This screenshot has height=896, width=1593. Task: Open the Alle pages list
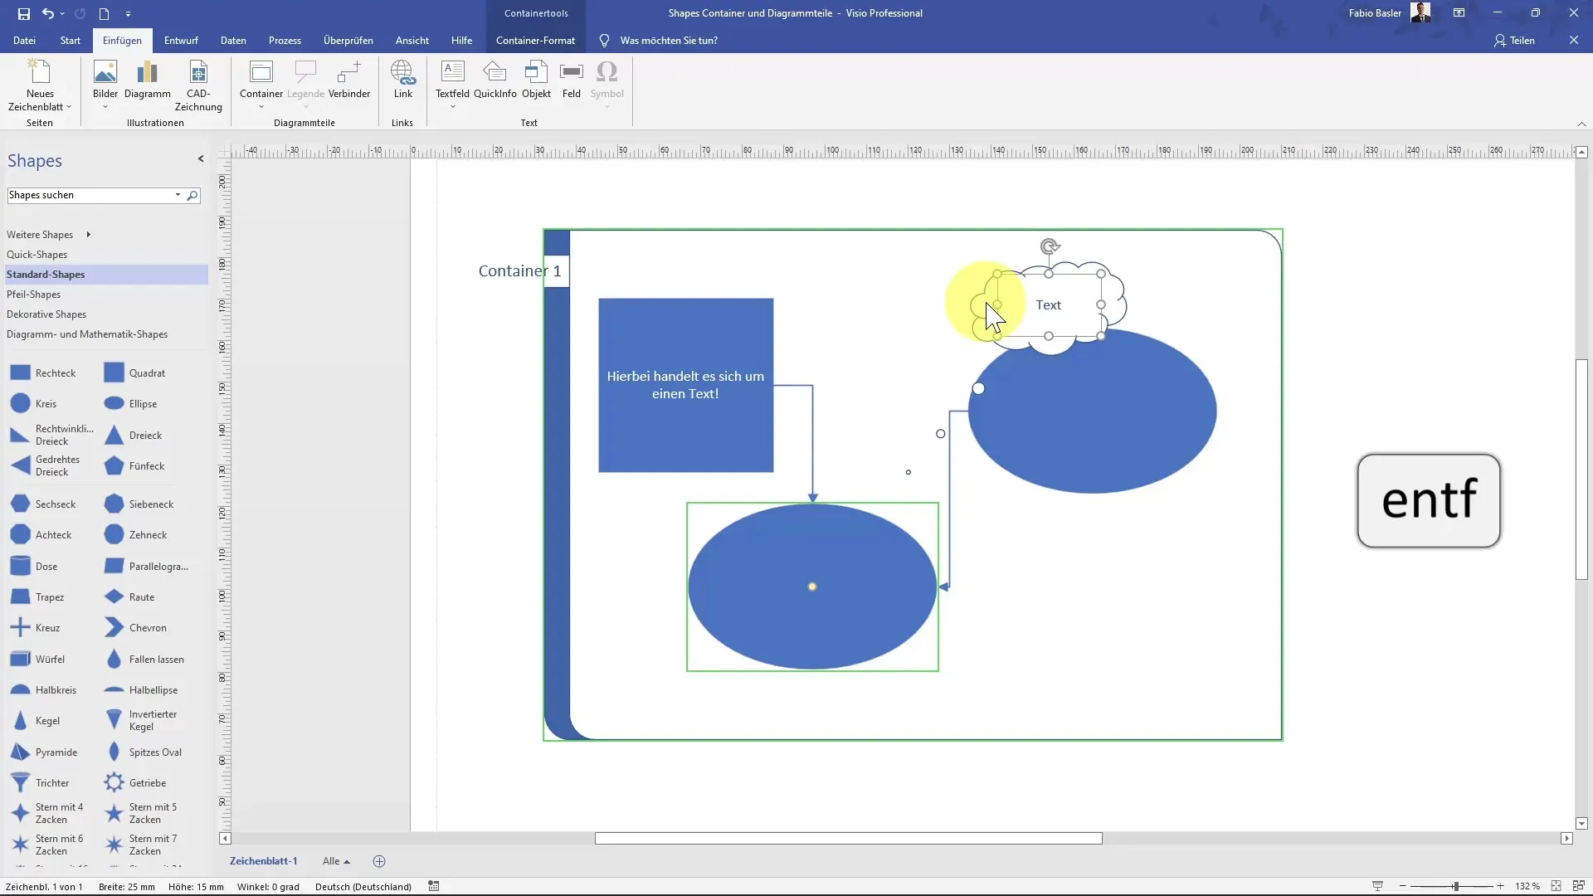pos(336,861)
